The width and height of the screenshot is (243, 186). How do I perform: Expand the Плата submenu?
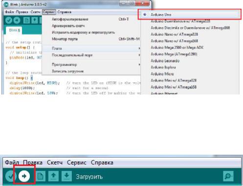[x=91, y=48]
